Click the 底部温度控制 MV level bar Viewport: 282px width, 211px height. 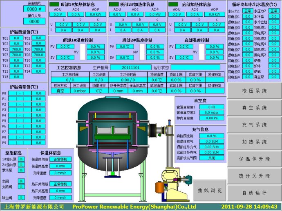[x=202, y=52]
